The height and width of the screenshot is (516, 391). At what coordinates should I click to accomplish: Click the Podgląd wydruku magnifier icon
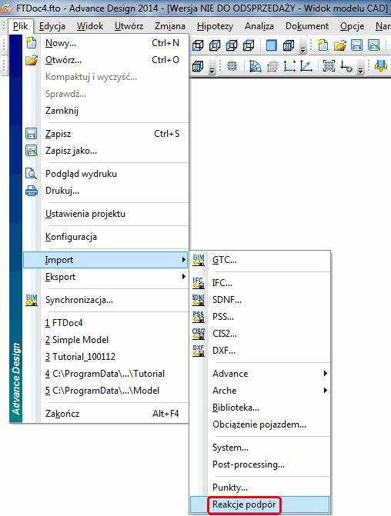pyautogui.click(x=31, y=174)
